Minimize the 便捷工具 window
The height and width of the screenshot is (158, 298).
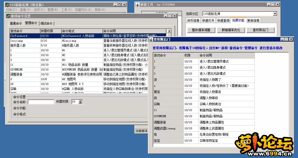(x=269, y=4)
